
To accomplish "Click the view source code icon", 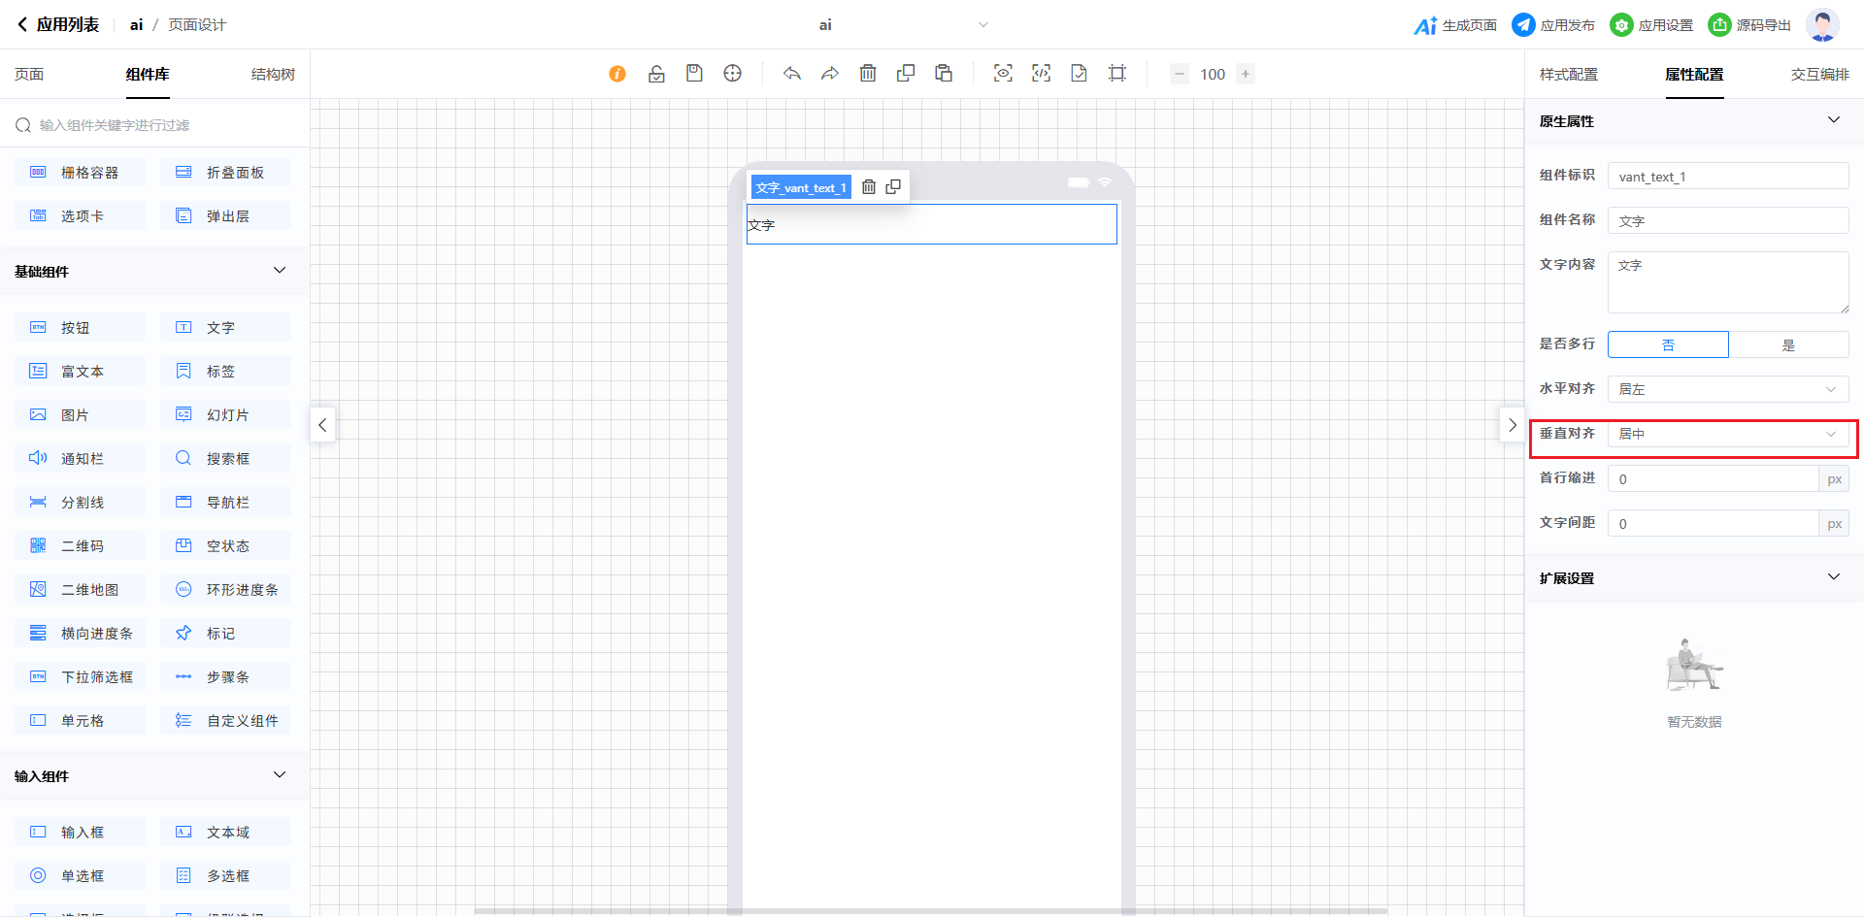I will 1041,74.
